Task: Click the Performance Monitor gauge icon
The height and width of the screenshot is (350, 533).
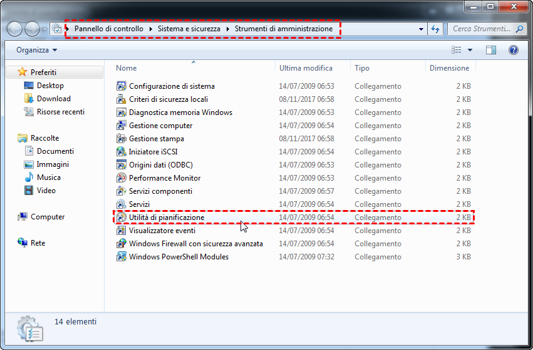Action: point(122,178)
